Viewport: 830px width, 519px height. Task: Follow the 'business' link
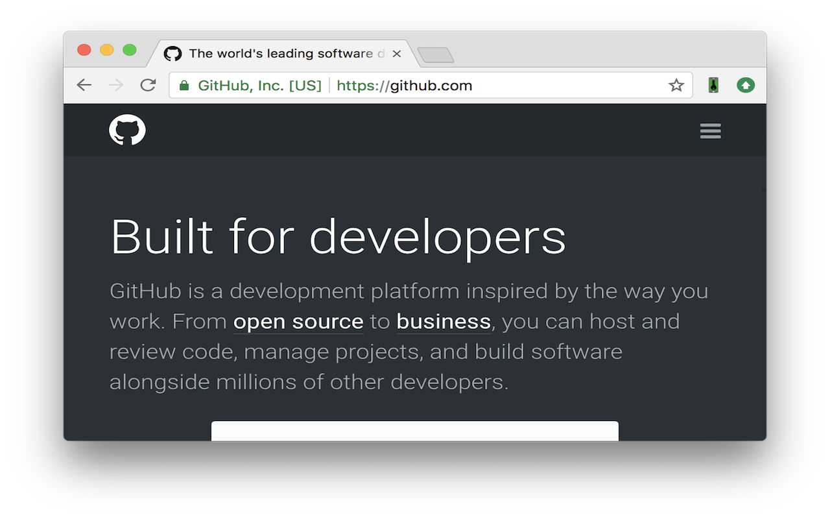tap(444, 322)
